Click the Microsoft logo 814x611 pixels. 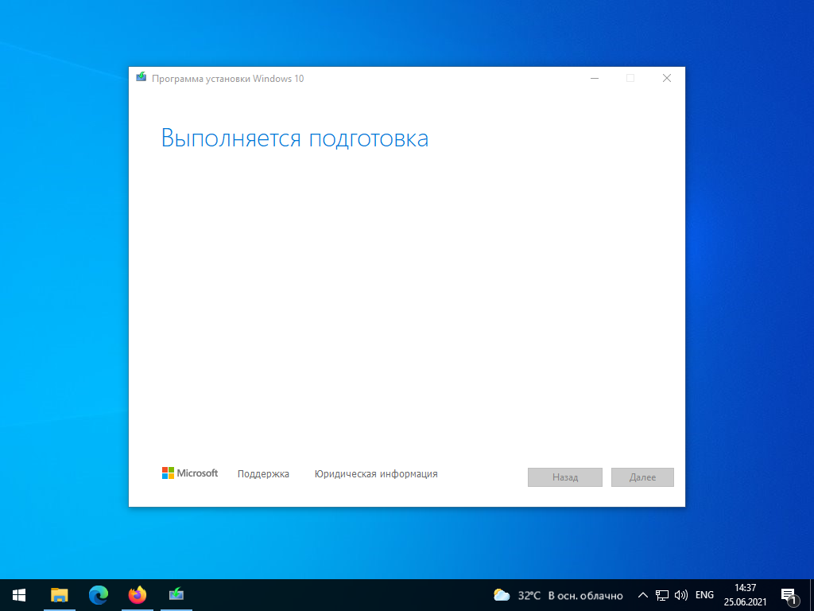(190, 473)
